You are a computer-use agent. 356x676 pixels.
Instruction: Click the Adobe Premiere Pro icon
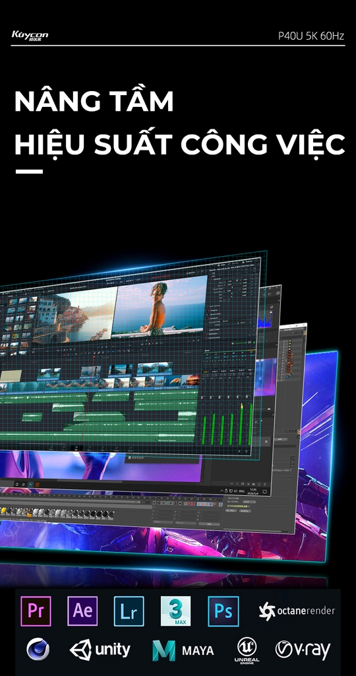tap(36, 611)
